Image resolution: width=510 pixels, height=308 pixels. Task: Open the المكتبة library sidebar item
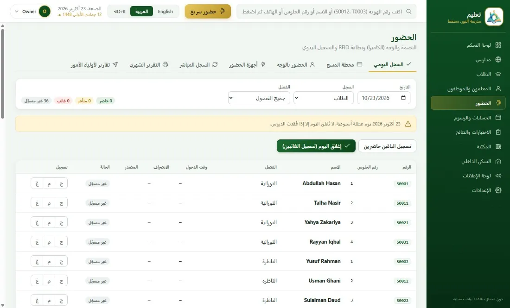pyautogui.click(x=468, y=146)
